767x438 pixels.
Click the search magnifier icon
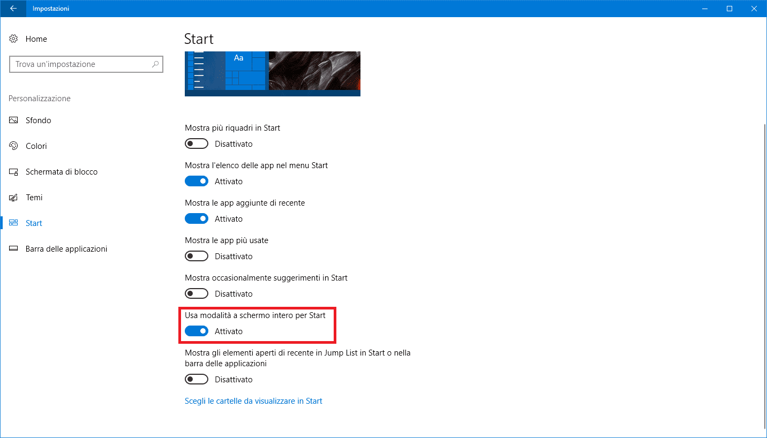point(155,64)
